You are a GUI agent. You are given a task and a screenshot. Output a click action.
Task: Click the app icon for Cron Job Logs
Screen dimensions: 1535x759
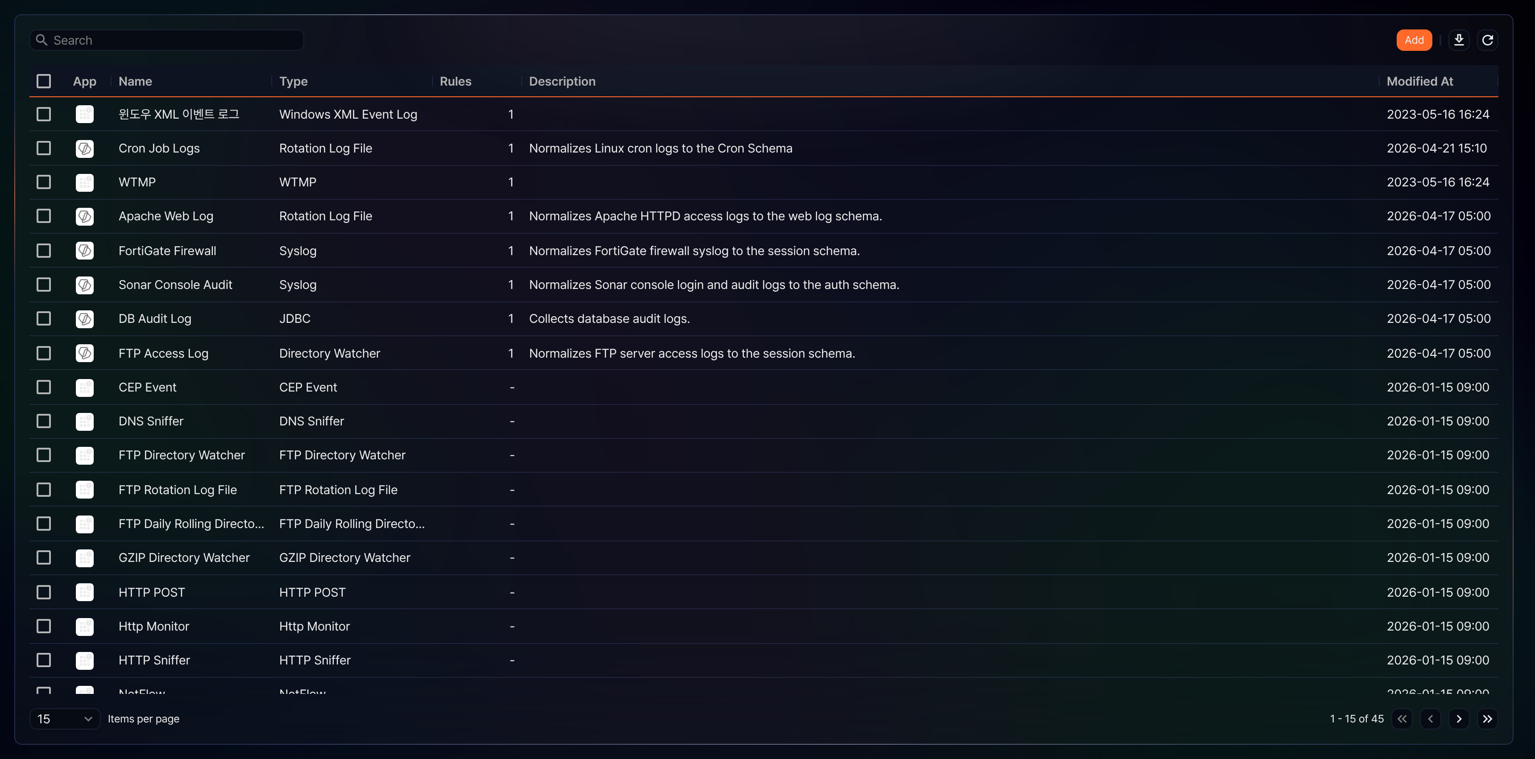click(x=85, y=148)
